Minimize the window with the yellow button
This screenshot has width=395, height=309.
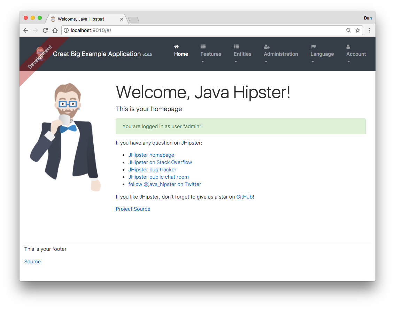click(x=33, y=18)
